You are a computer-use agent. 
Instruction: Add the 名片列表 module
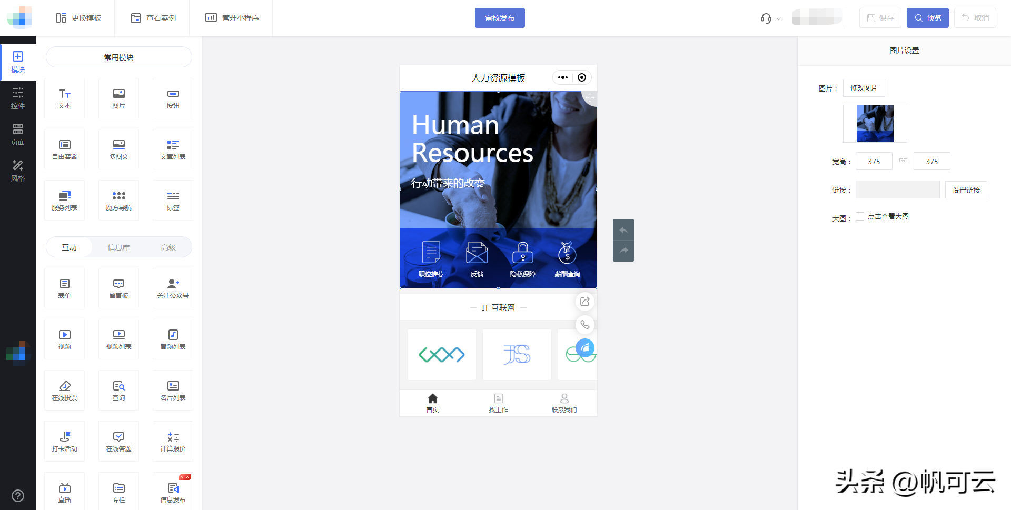tap(173, 391)
